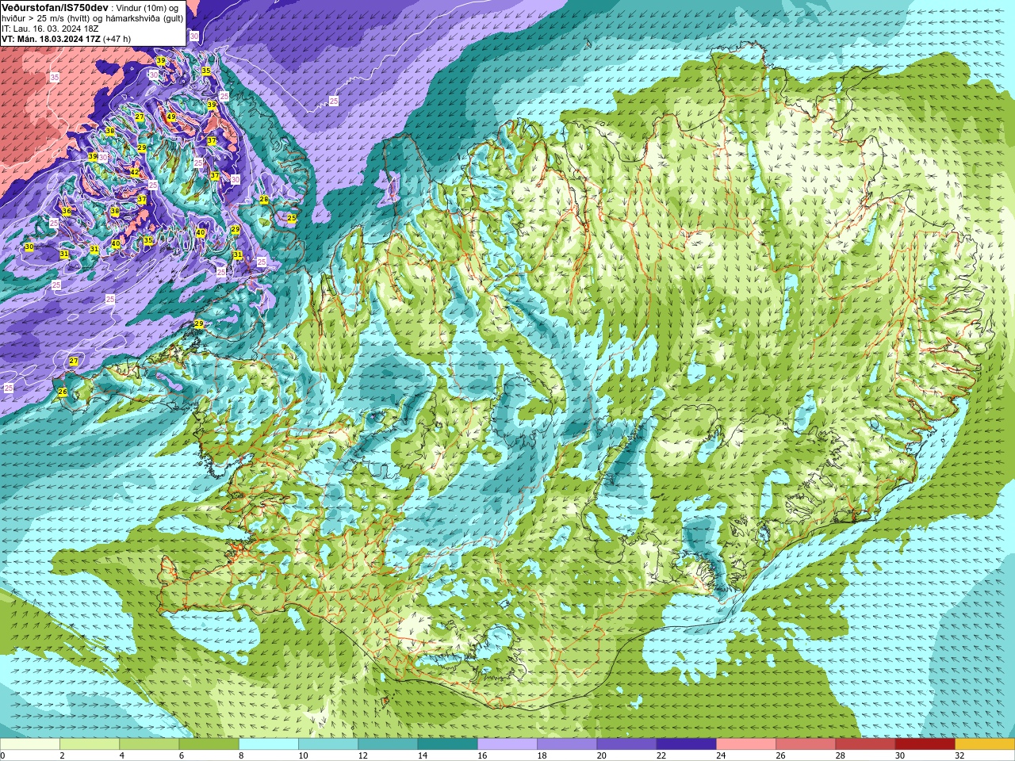Choose the 28–30 m/s red legend swatch
The image size is (1015, 761).
pyautogui.click(x=865, y=744)
